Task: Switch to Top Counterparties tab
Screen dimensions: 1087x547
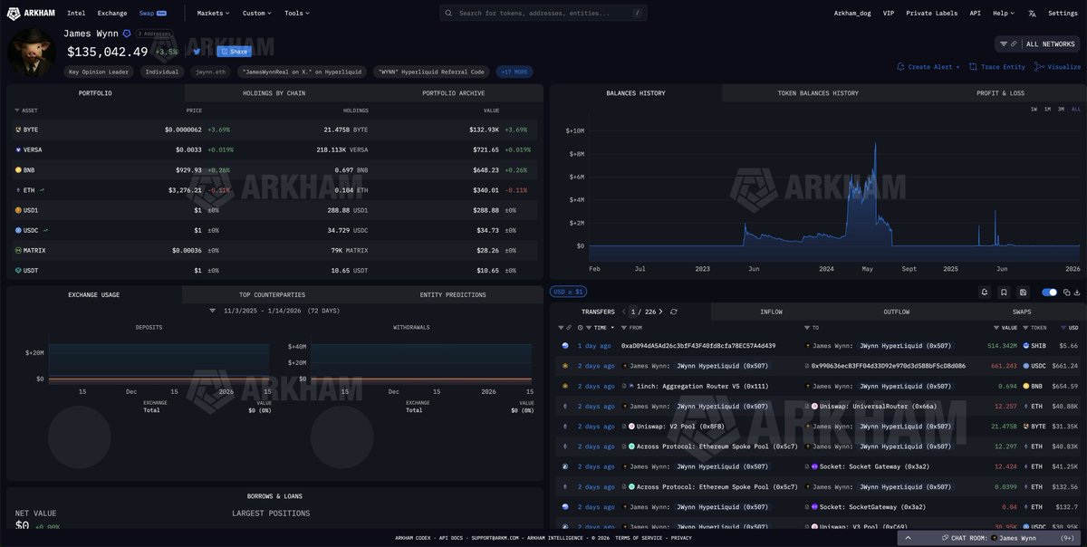Action: pos(272,294)
